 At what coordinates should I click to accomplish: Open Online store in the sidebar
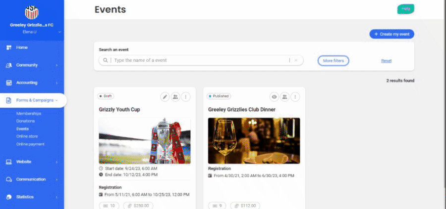coord(27,136)
